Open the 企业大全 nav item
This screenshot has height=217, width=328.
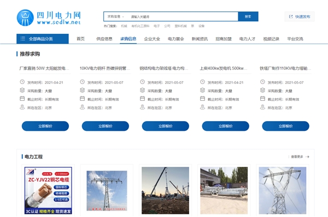[152, 39]
